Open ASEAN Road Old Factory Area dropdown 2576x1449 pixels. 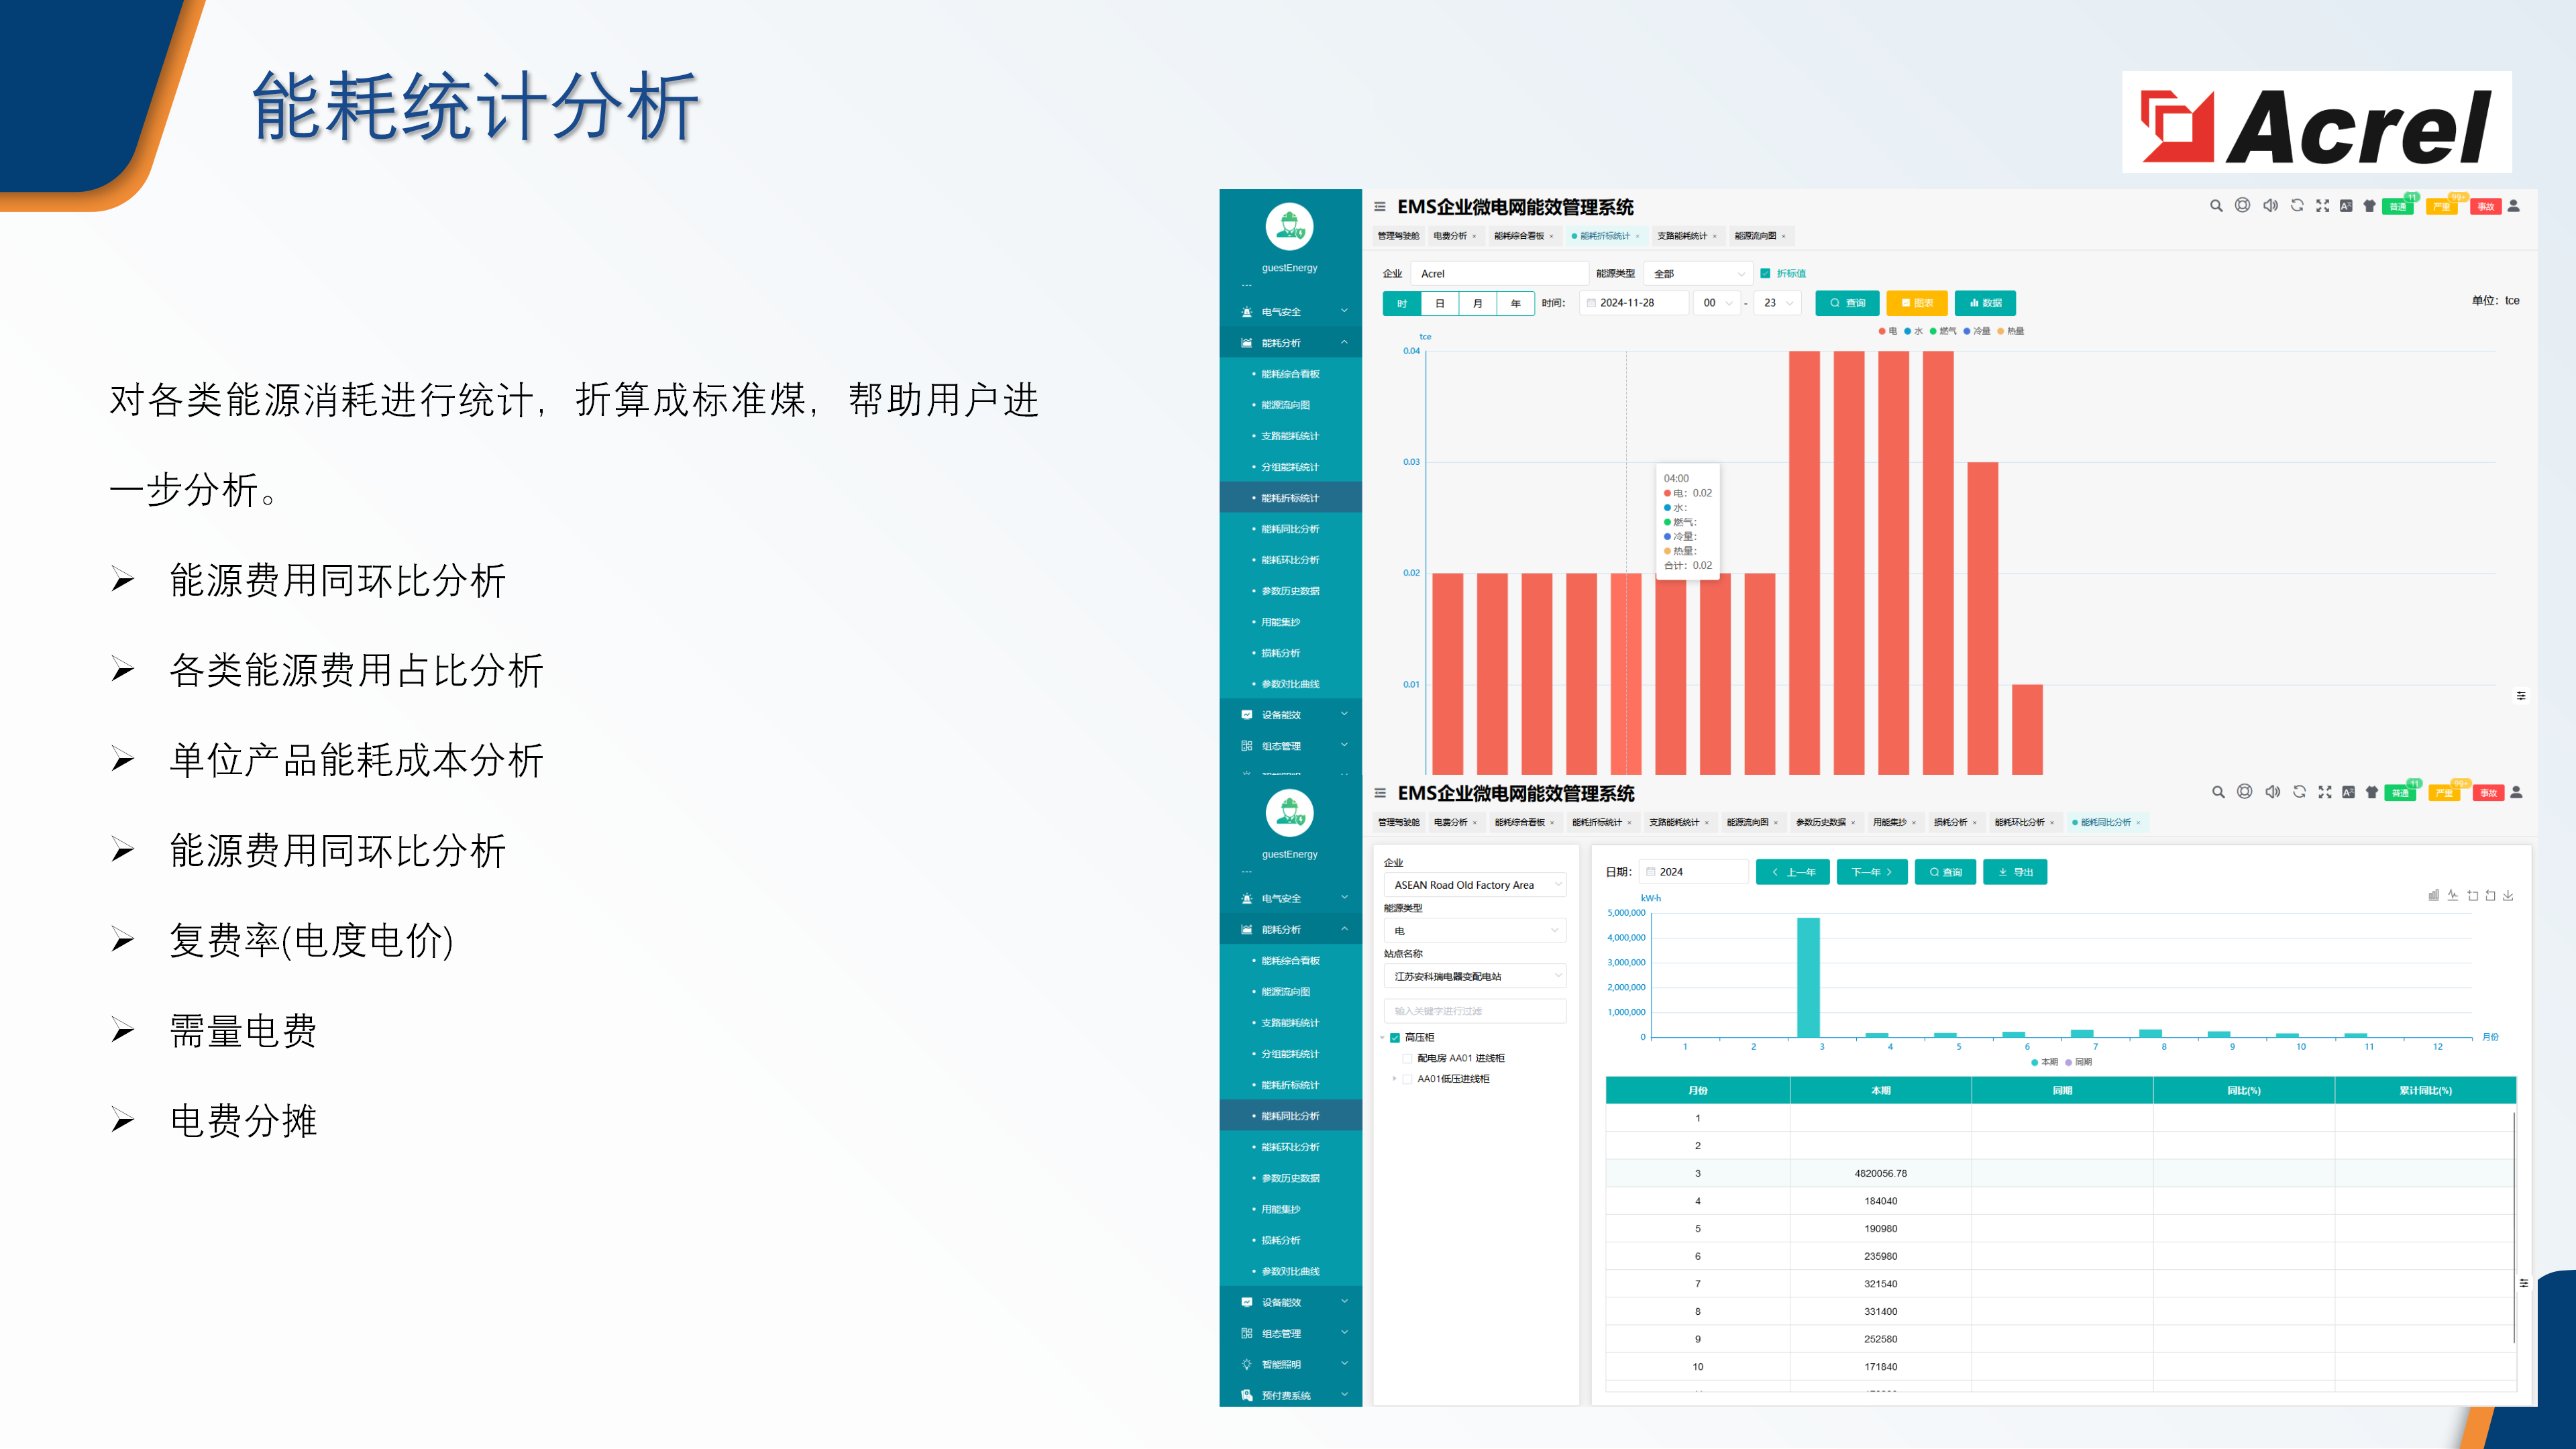(1474, 885)
